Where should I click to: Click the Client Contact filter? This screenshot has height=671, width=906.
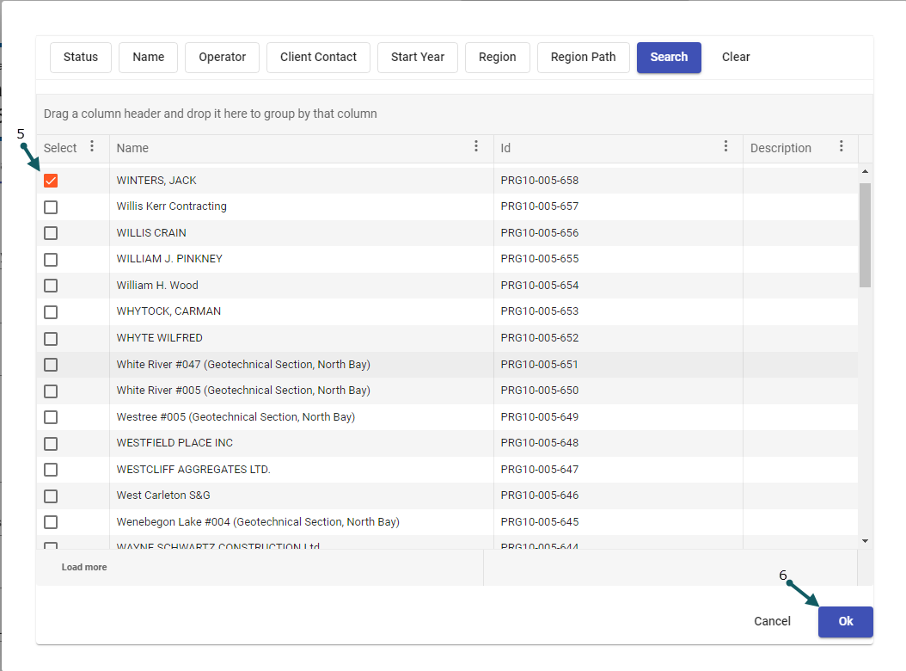[318, 58]
